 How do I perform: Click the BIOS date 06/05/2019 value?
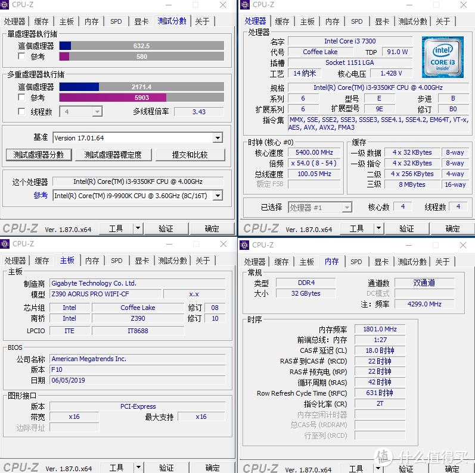coord(137,380)
